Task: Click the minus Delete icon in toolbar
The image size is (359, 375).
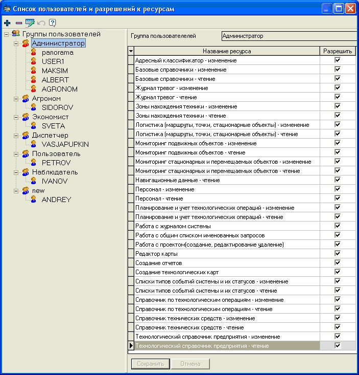Action: click(x=19, y=23)
